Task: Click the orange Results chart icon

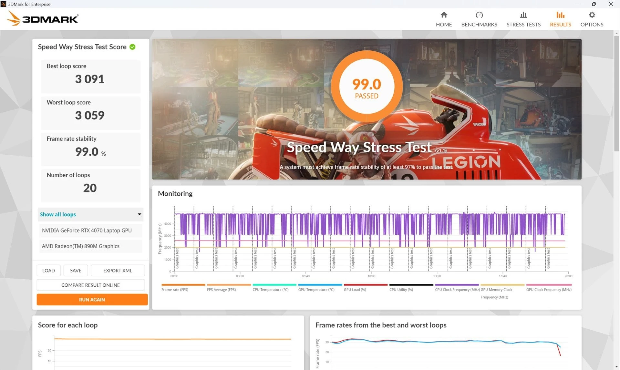Action: 560,15
